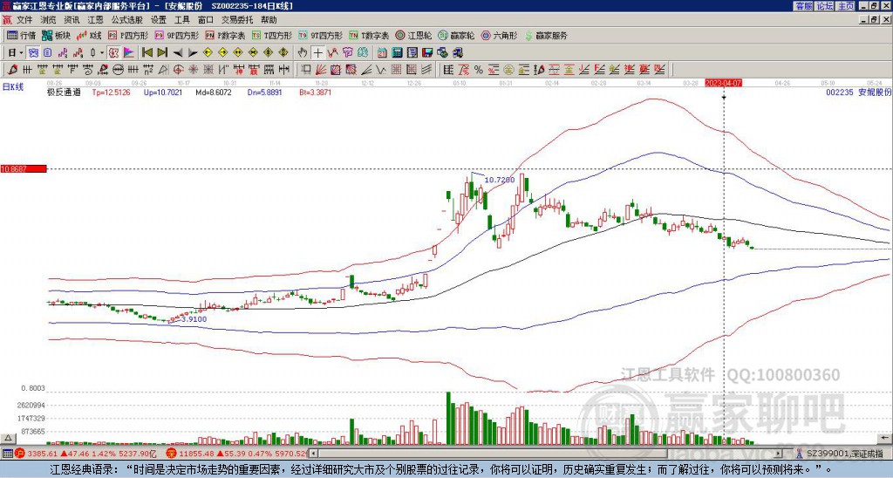Open the 江恩 menu
Screen dimensions: 893x478
point(95,19)
